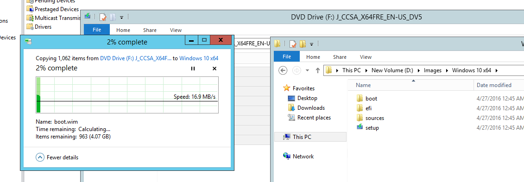Select Prestaged Devices in the background tree
The image size is (524, 182).
pos(57,9)
